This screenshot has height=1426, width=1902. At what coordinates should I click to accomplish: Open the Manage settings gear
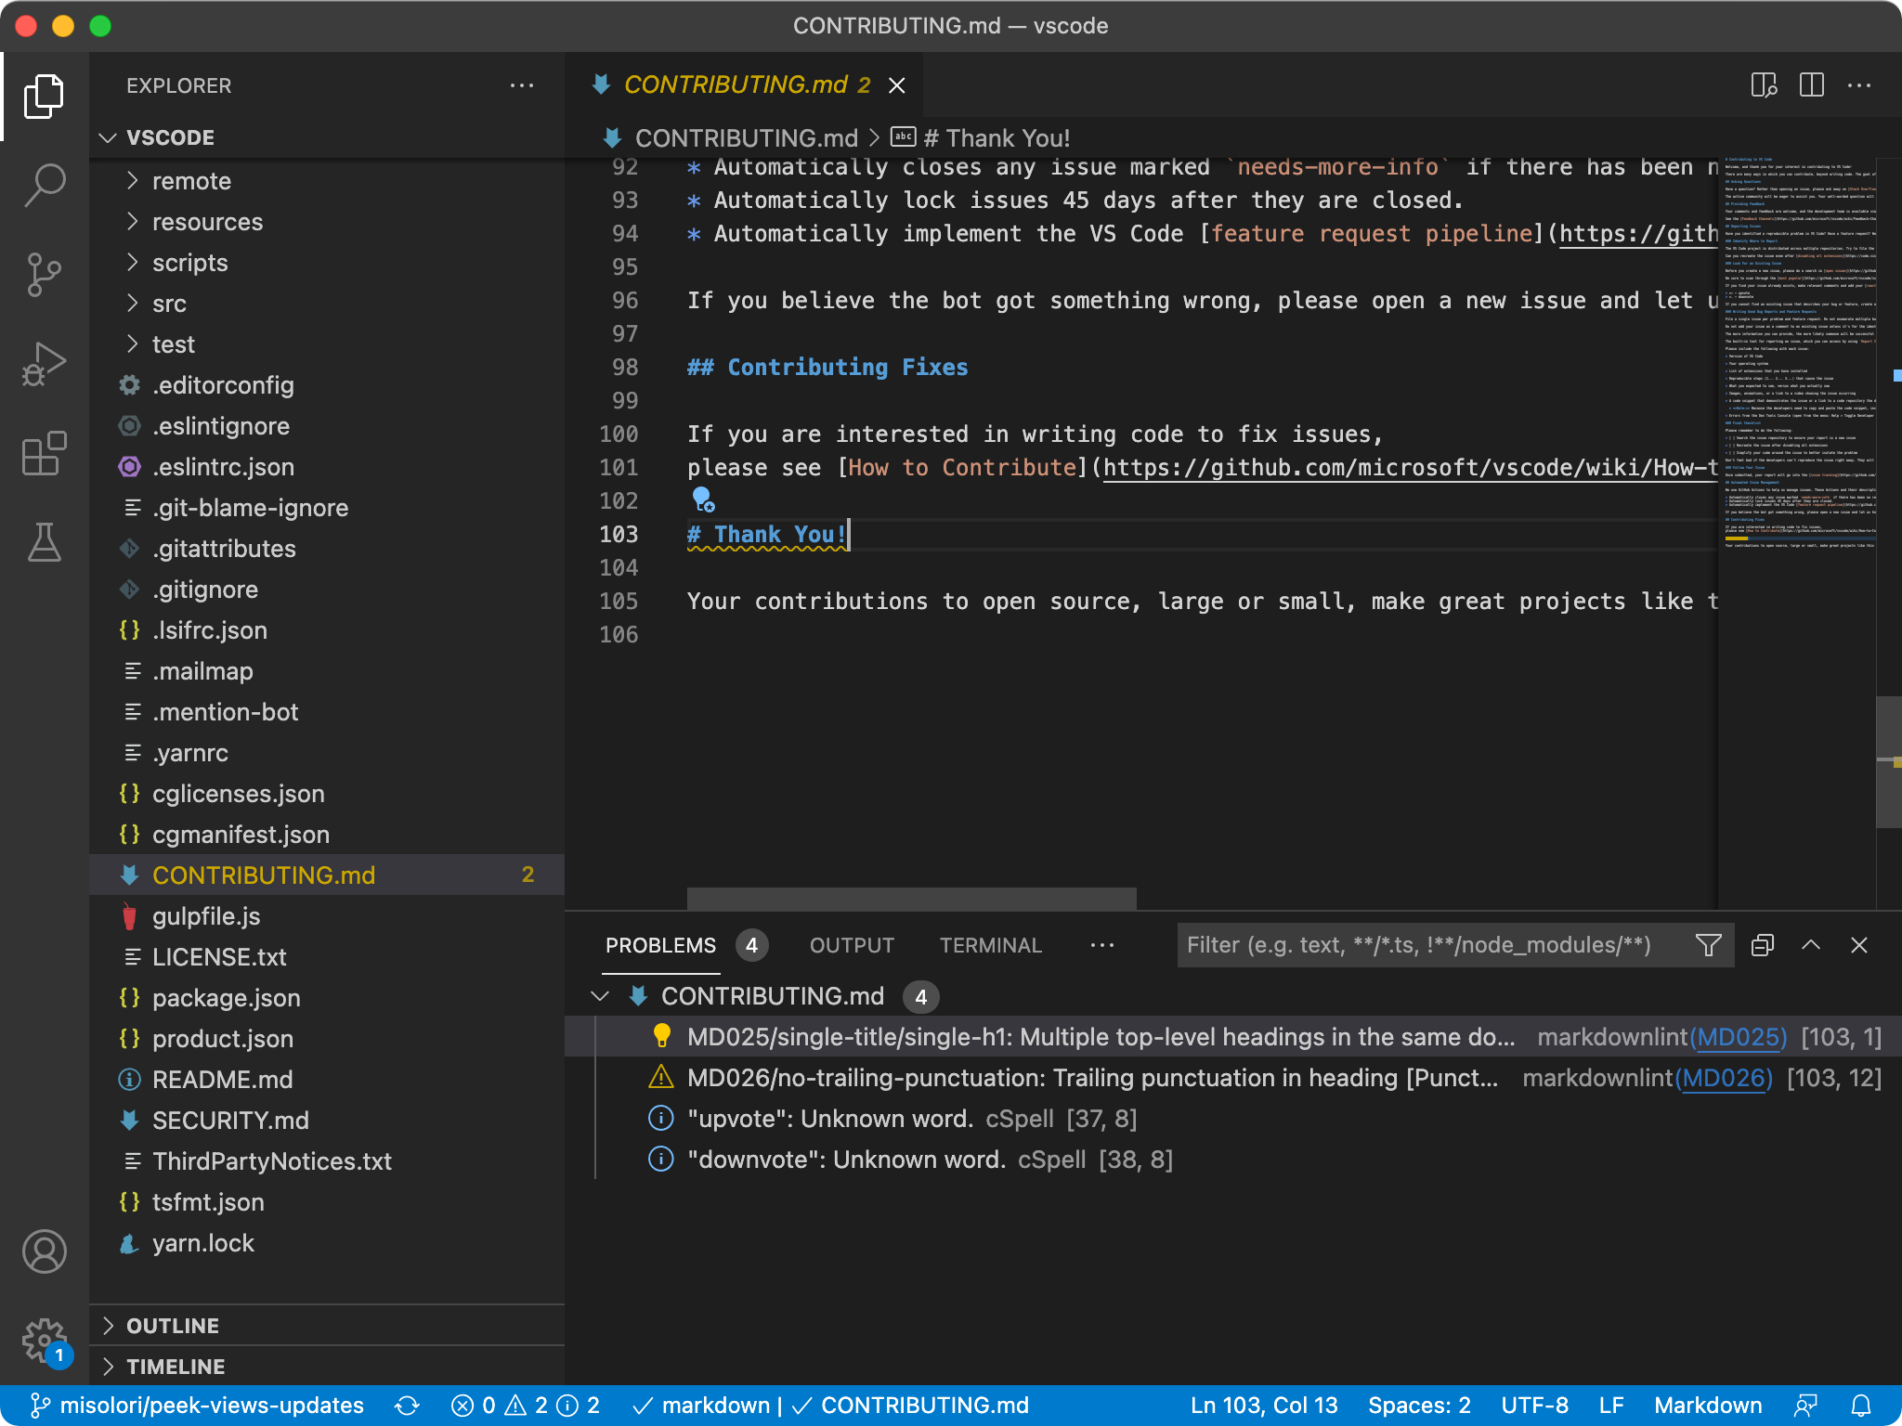coord(44,1340)
